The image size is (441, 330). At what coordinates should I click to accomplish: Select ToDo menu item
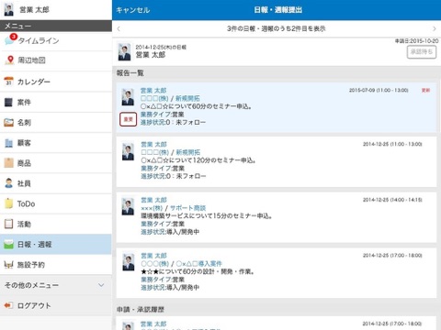[x=56, y=203]
